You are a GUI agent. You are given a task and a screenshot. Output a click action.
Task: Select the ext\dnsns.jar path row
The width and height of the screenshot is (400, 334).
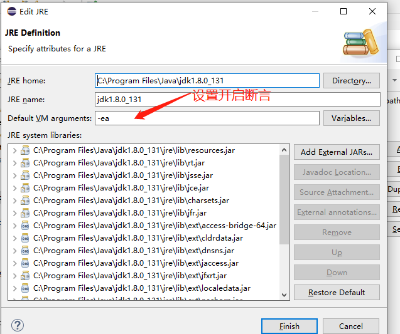(134, 251)
